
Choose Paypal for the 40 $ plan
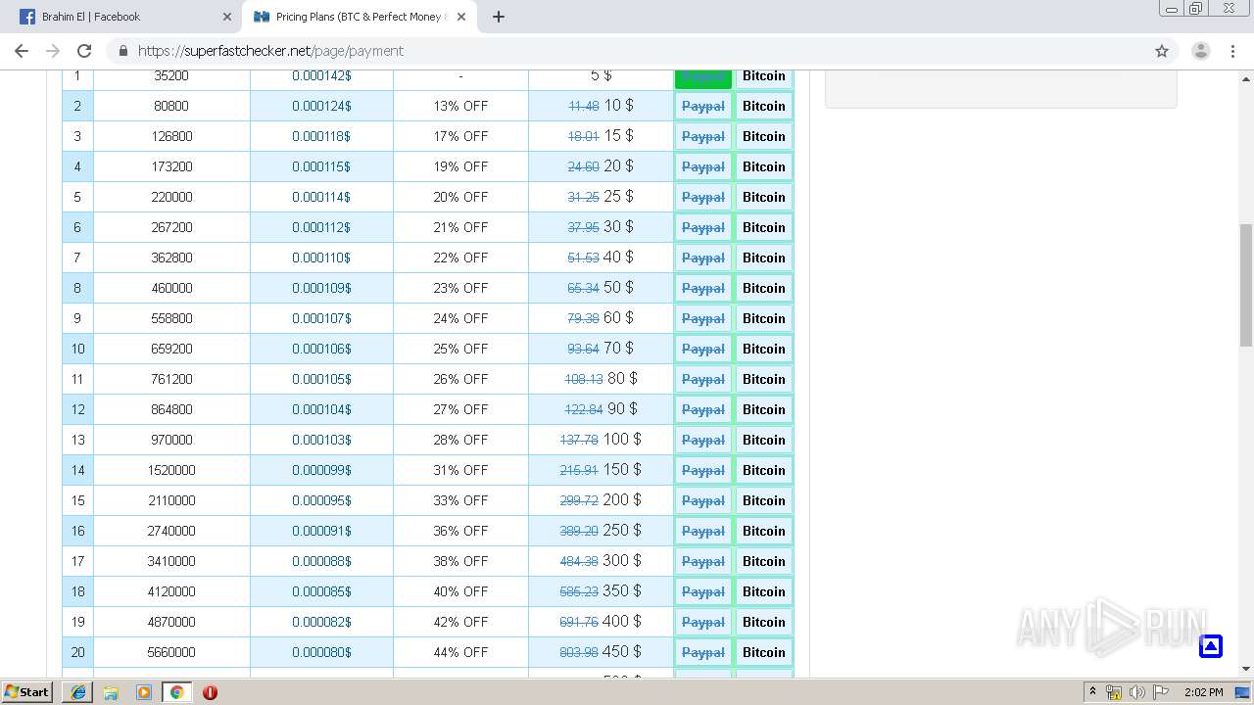click(x=703, y=258)
